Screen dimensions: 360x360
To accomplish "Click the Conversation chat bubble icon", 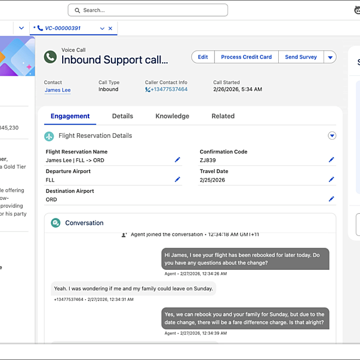I will click(56, 223).
